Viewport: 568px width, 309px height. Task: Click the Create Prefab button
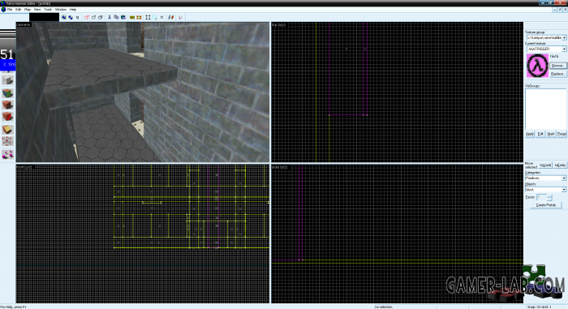point(546,205)
